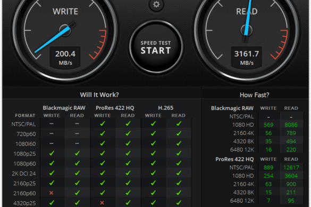Select the 720p60 format row label

26,134
